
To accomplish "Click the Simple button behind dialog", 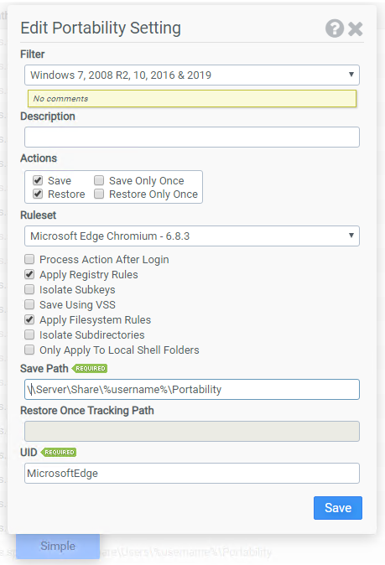I will tap(58, 547).
